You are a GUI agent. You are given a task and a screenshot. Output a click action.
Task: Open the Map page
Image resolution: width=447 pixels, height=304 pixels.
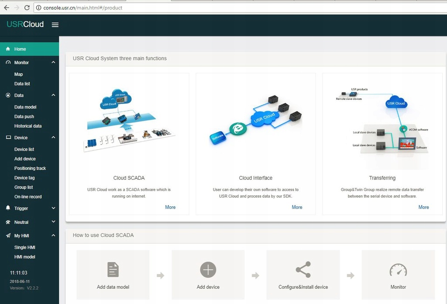tap(18, 74)
